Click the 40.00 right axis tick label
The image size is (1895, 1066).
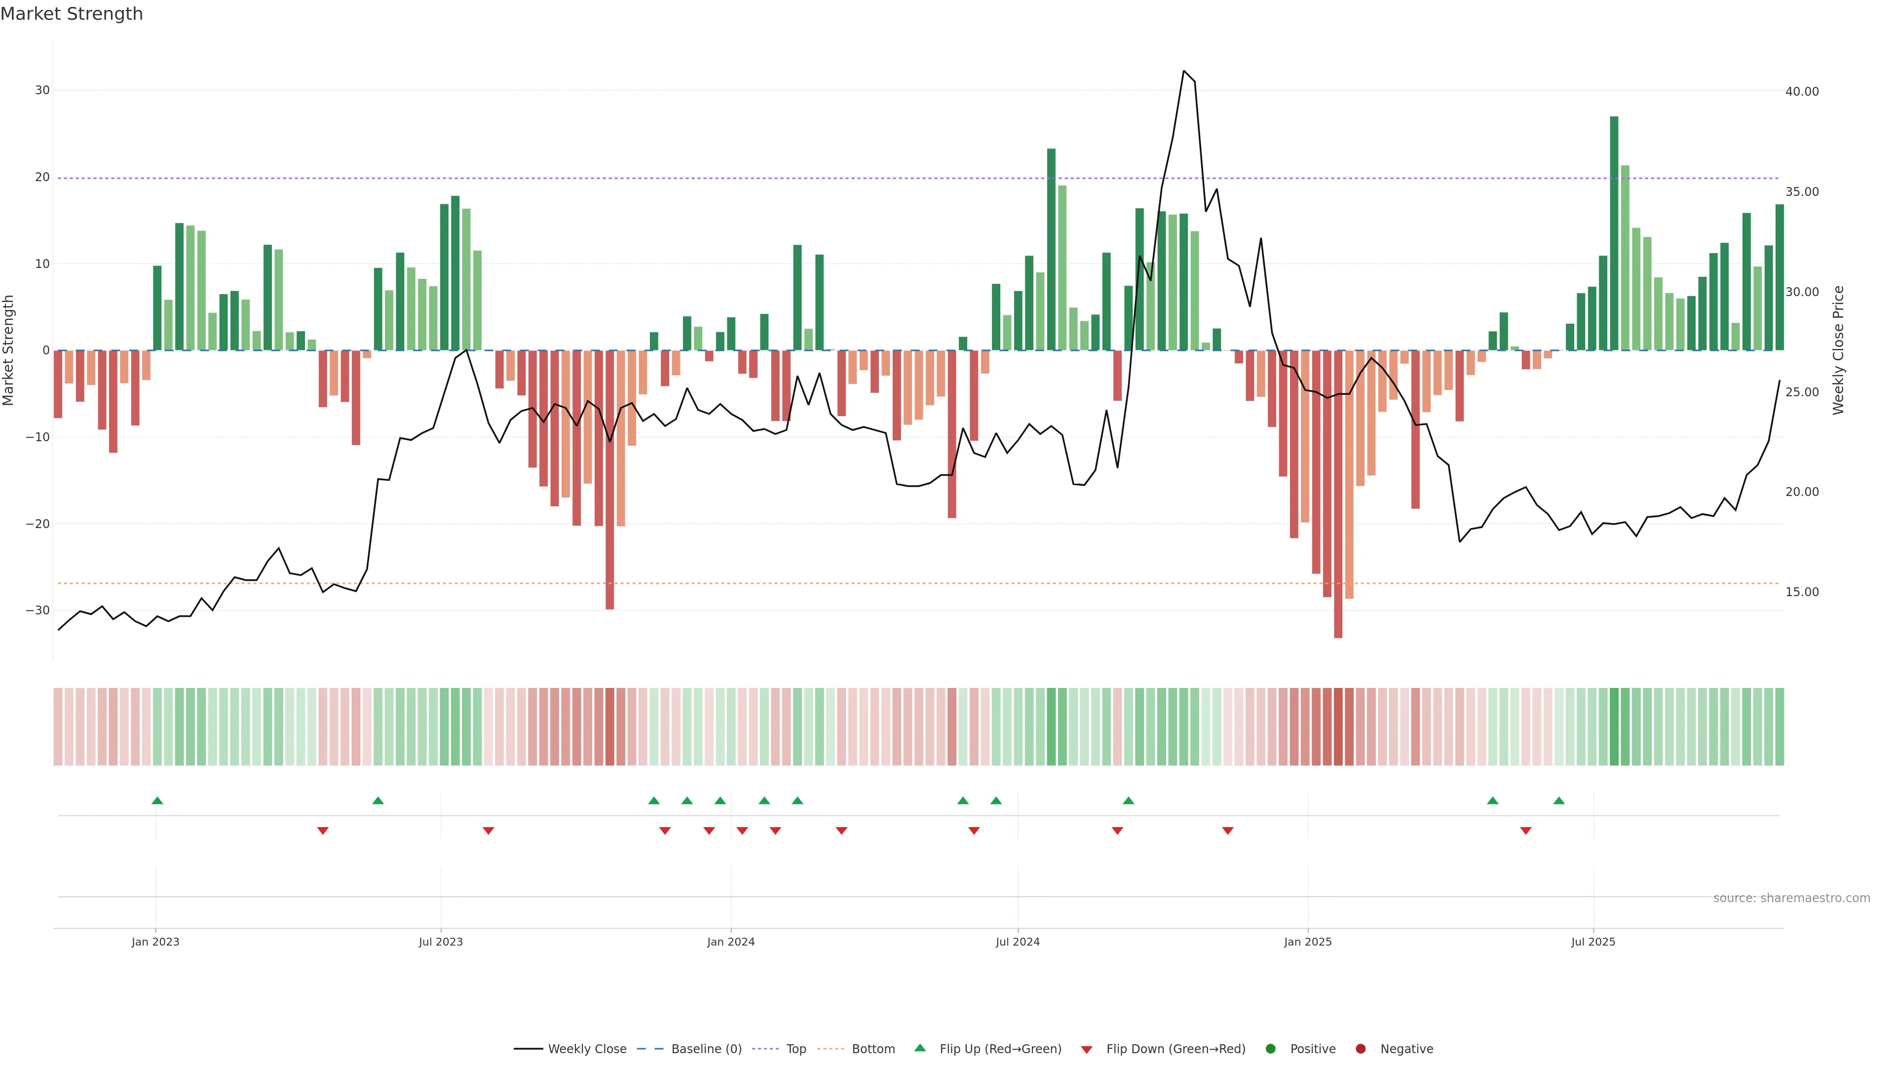[x=1802, y=91]
